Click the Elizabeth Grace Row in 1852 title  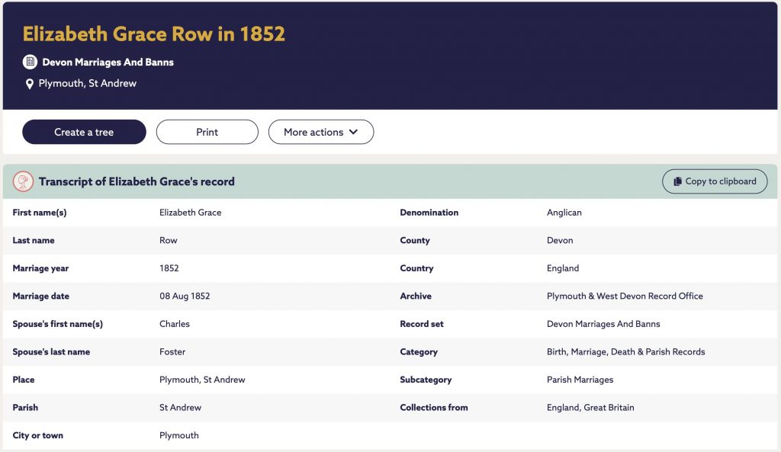pyautogui.click(x=154, y=34)
